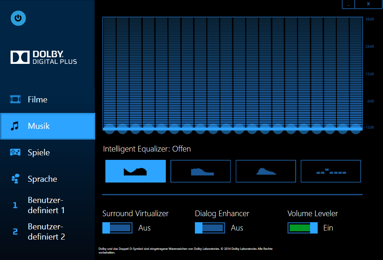Click the Aus text beside Surround Virtualizer
383x260 pixels.
click(144, 228)
